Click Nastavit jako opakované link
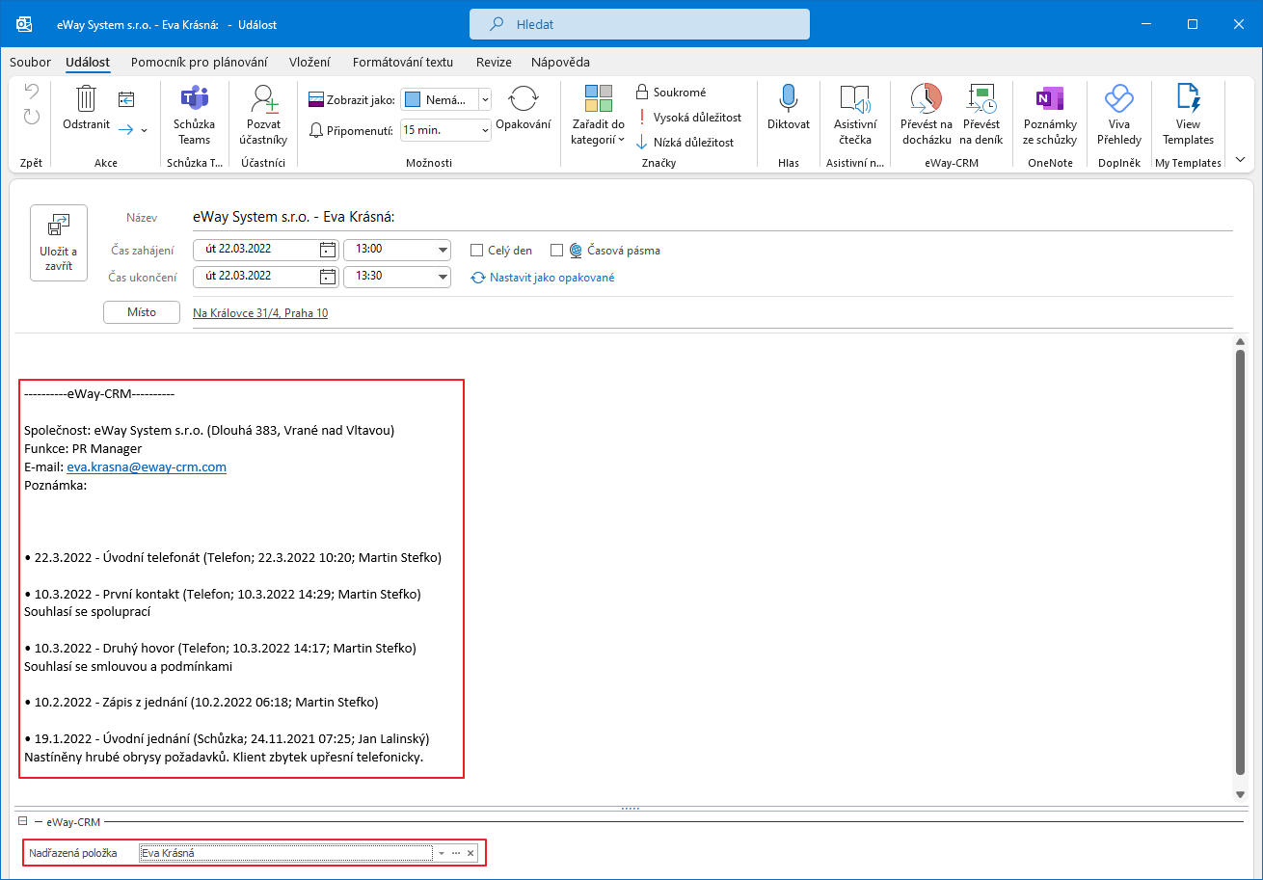Viewport: 1263px width, 880px height. point(542,278)
